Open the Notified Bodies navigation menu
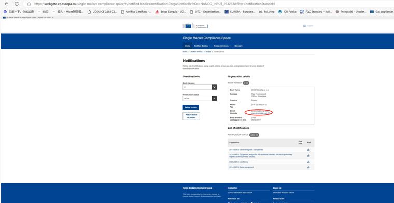This screenshot has width=394, height=203. pyautogui.click(x=202, y=46)
